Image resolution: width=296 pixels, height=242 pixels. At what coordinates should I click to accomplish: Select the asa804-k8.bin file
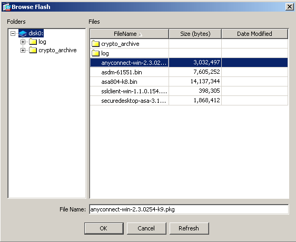(x=119, y=82)
